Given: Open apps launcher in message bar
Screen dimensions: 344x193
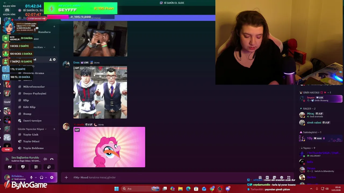Looking at the screenshot, I should 289,177.
